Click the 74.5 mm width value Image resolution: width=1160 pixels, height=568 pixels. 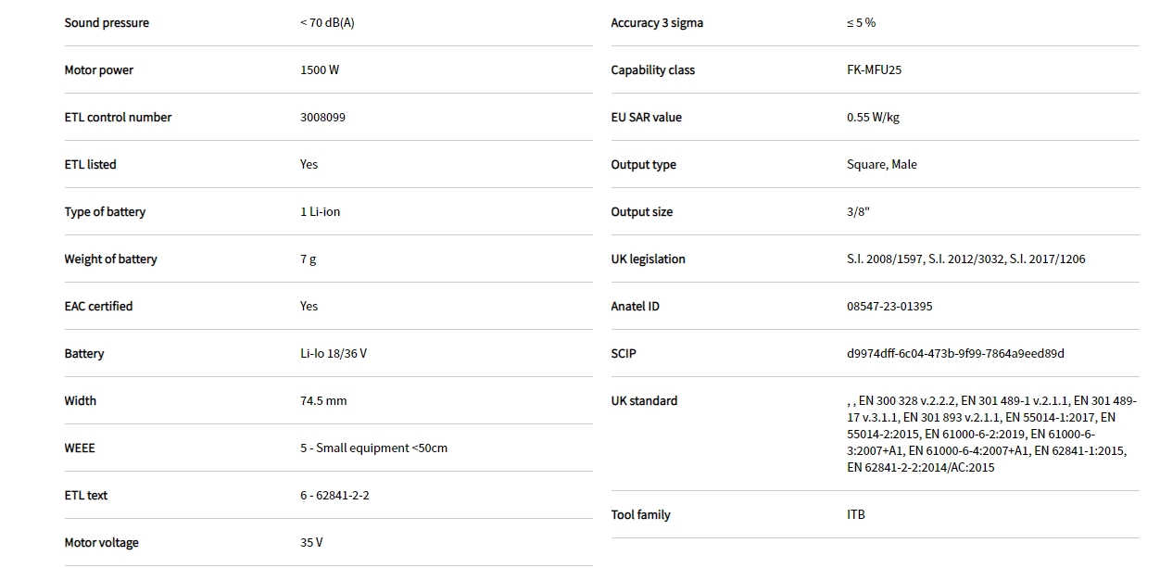pyautogui.click(x=323, y=401)
